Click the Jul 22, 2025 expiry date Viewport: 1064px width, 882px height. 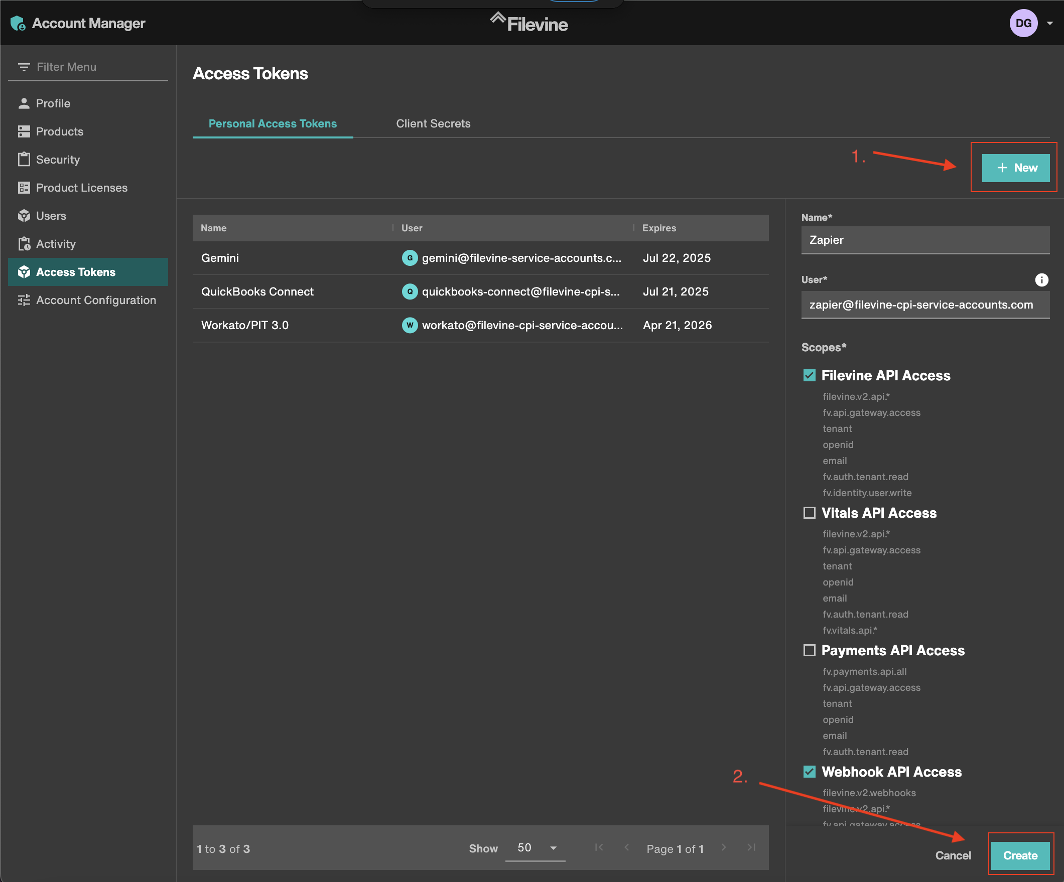[677, 258]
